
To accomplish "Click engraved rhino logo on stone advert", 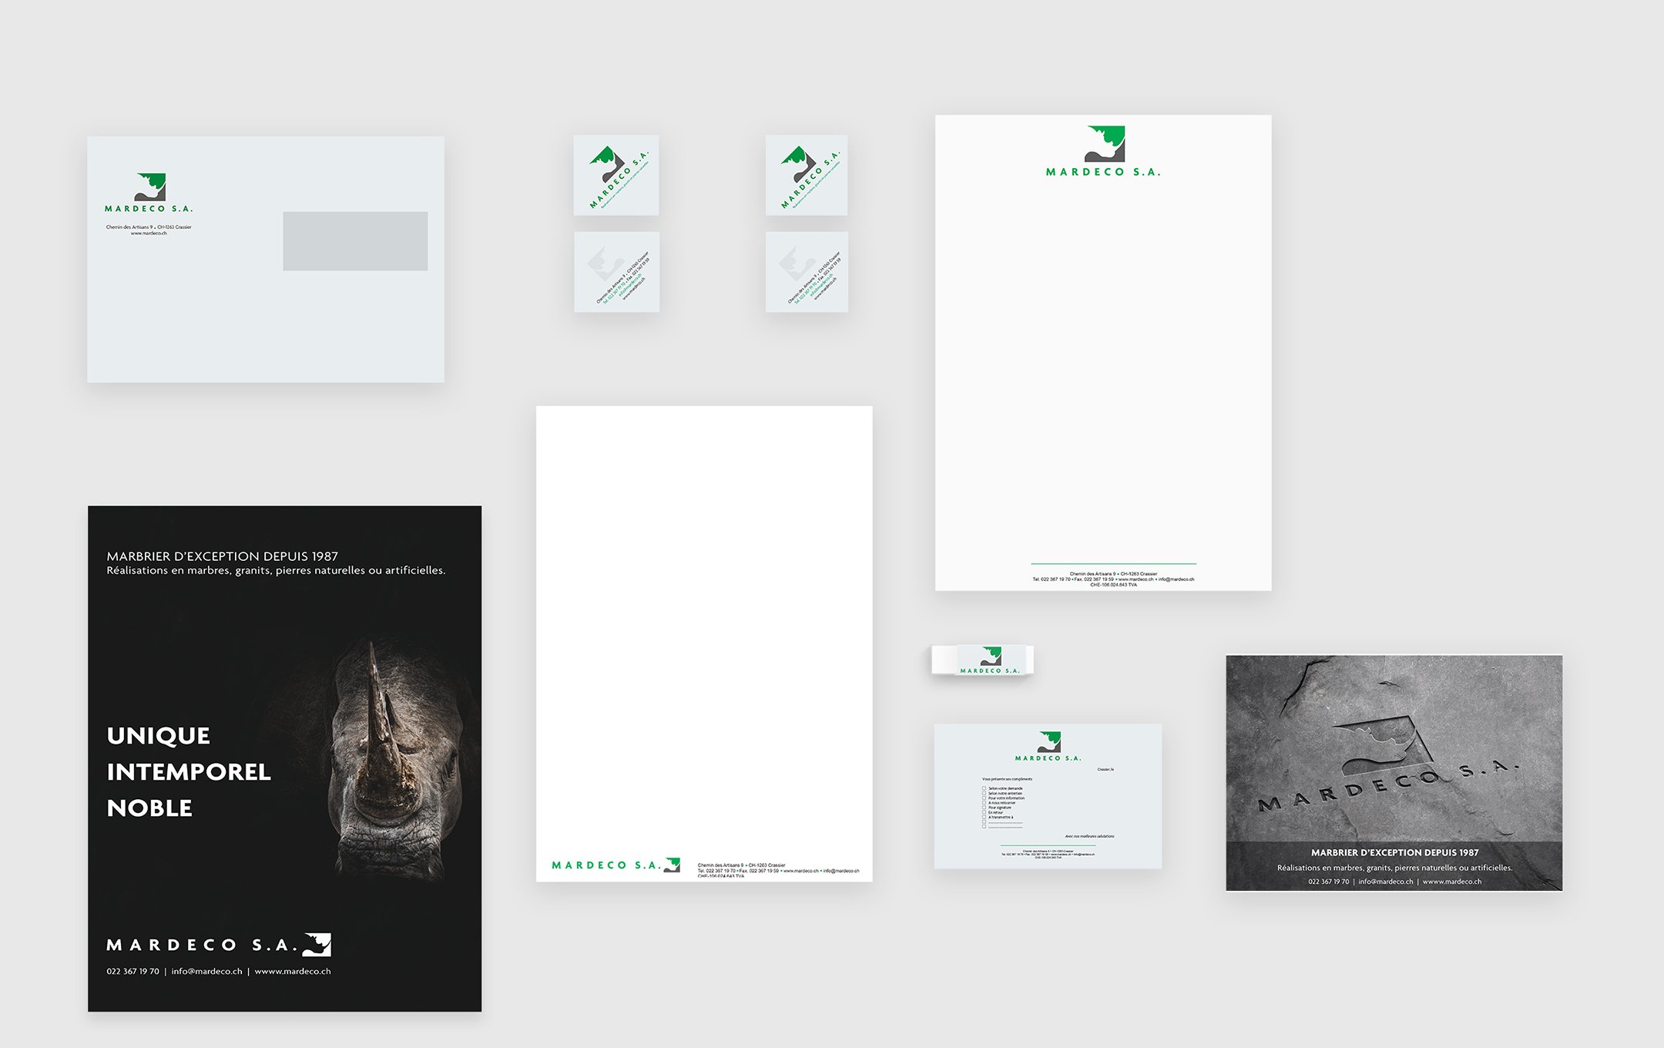I will (1383, 744).
